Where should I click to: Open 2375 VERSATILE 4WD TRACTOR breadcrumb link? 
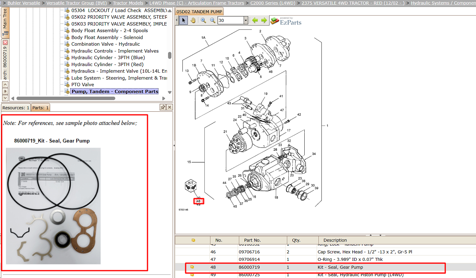353,3
